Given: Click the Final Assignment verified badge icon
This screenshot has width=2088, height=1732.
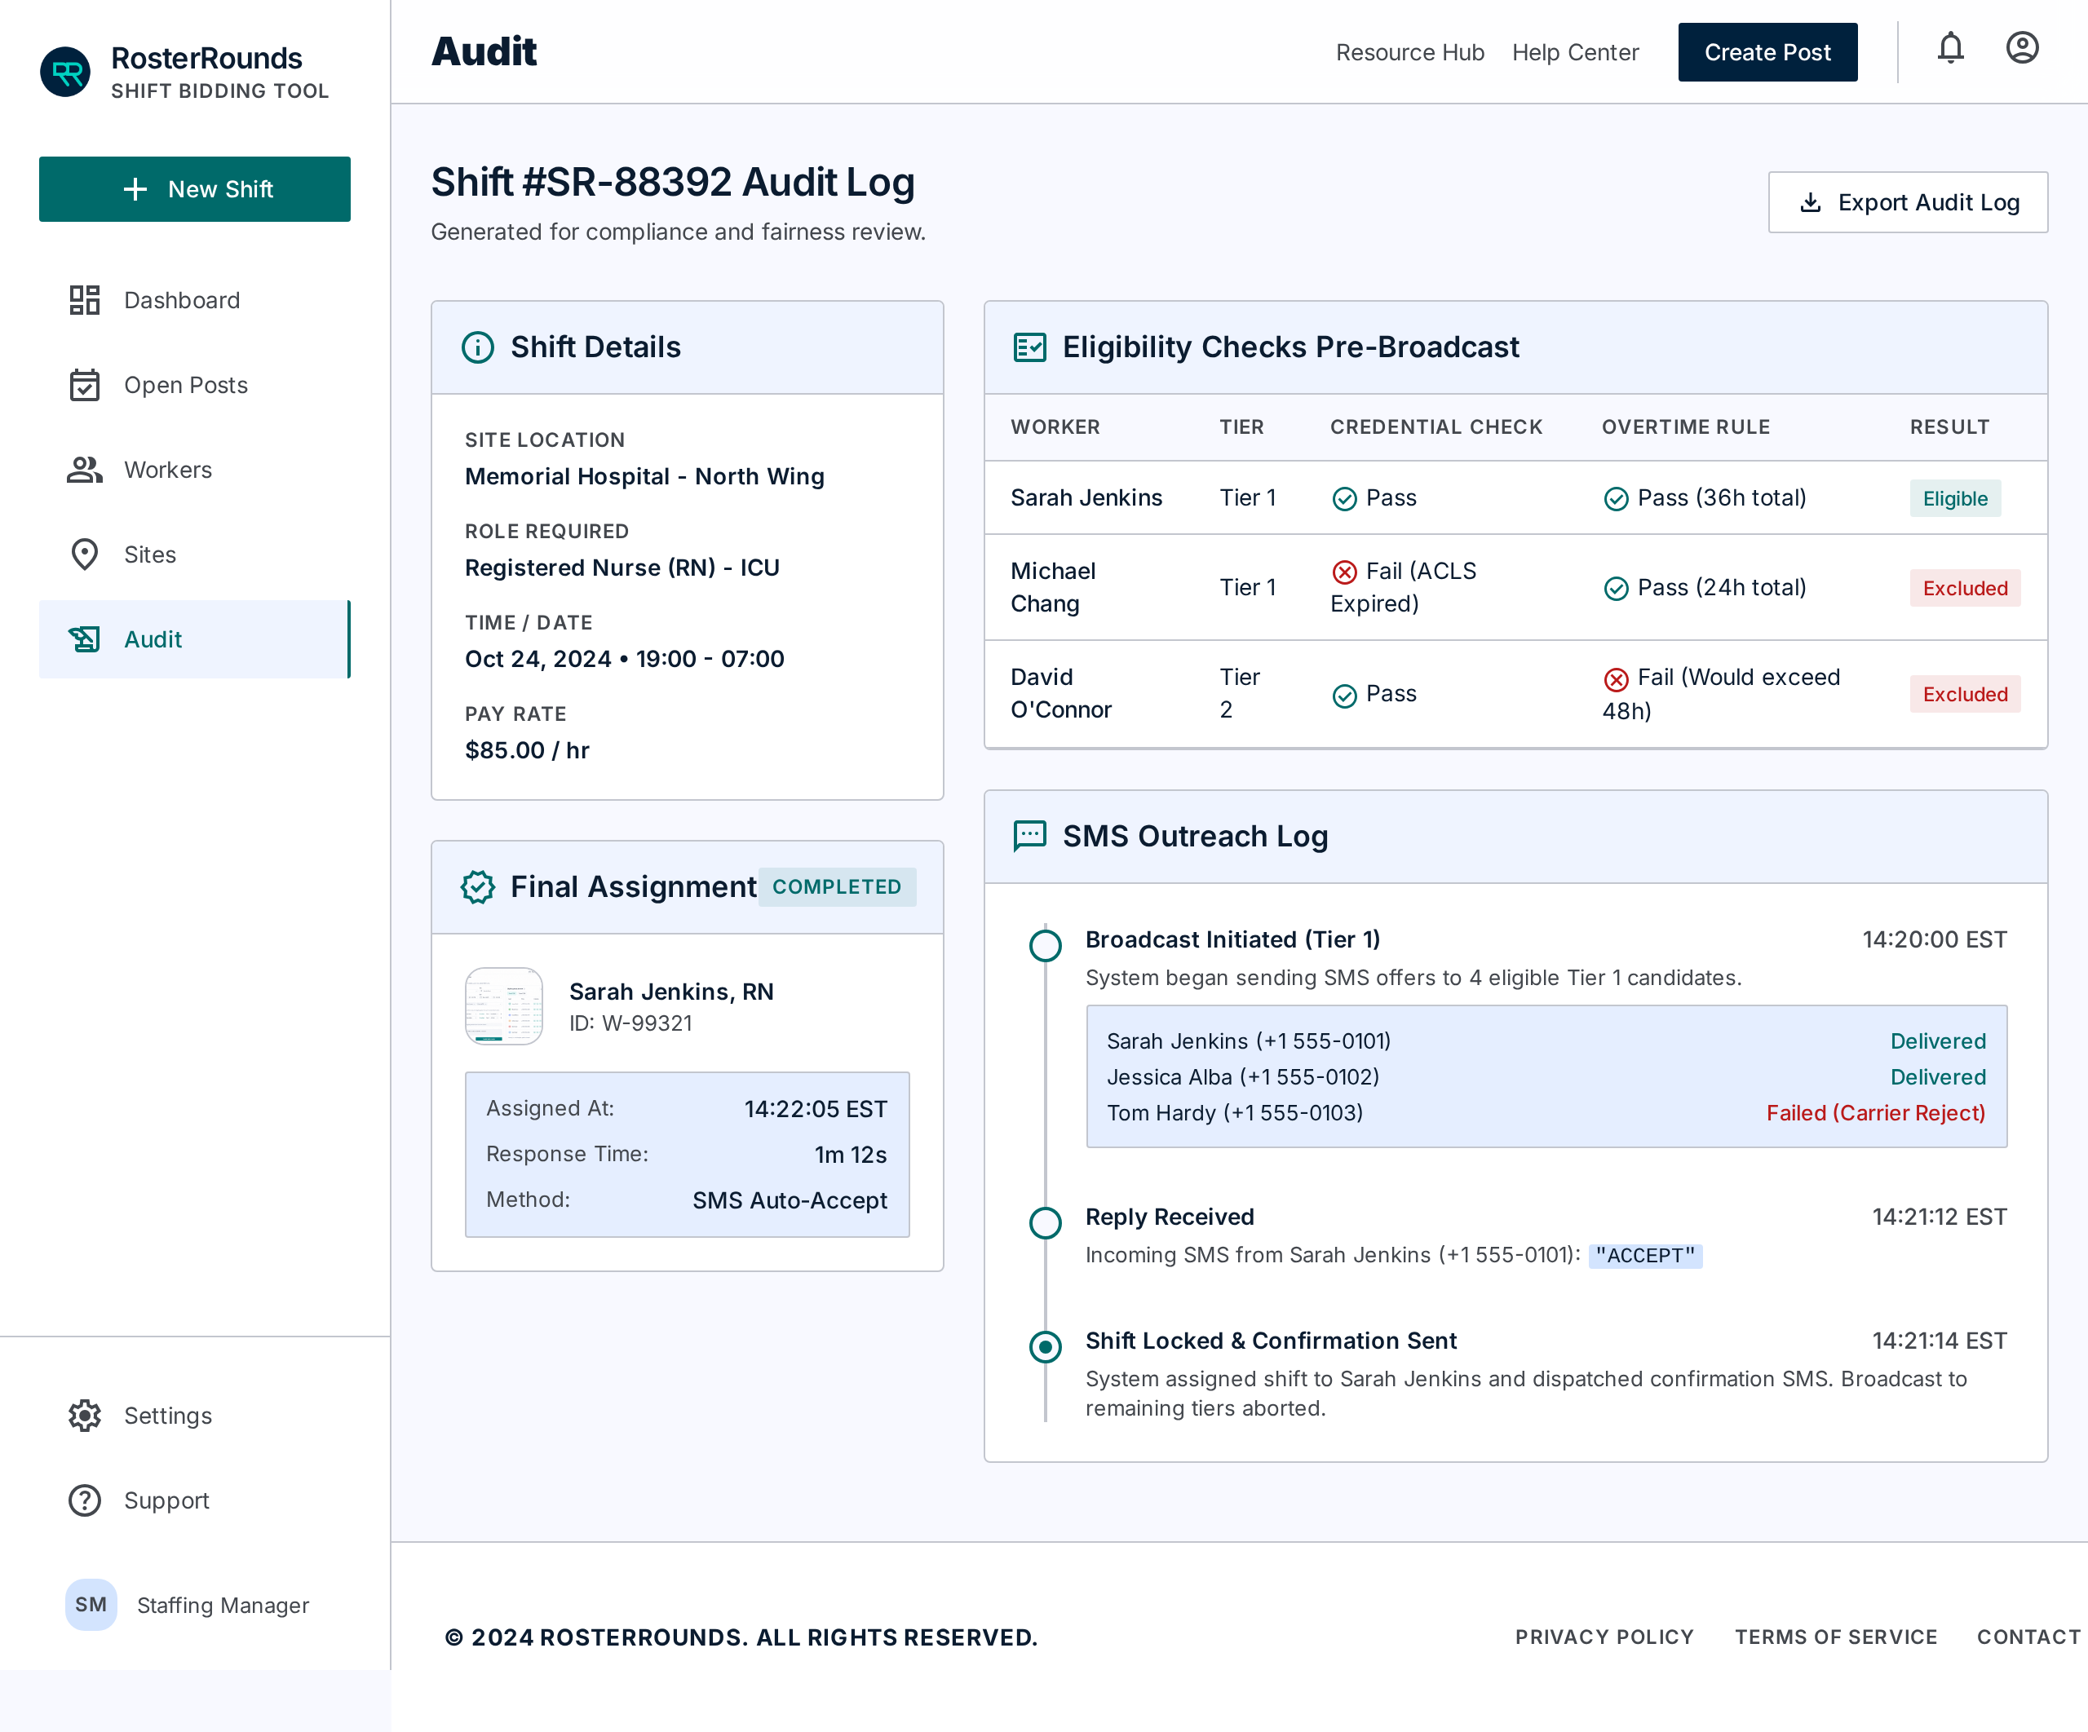Looking at the screenshot, I should pos(478,887).
